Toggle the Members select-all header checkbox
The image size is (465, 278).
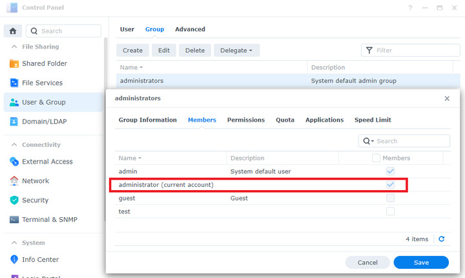[376, 158]
